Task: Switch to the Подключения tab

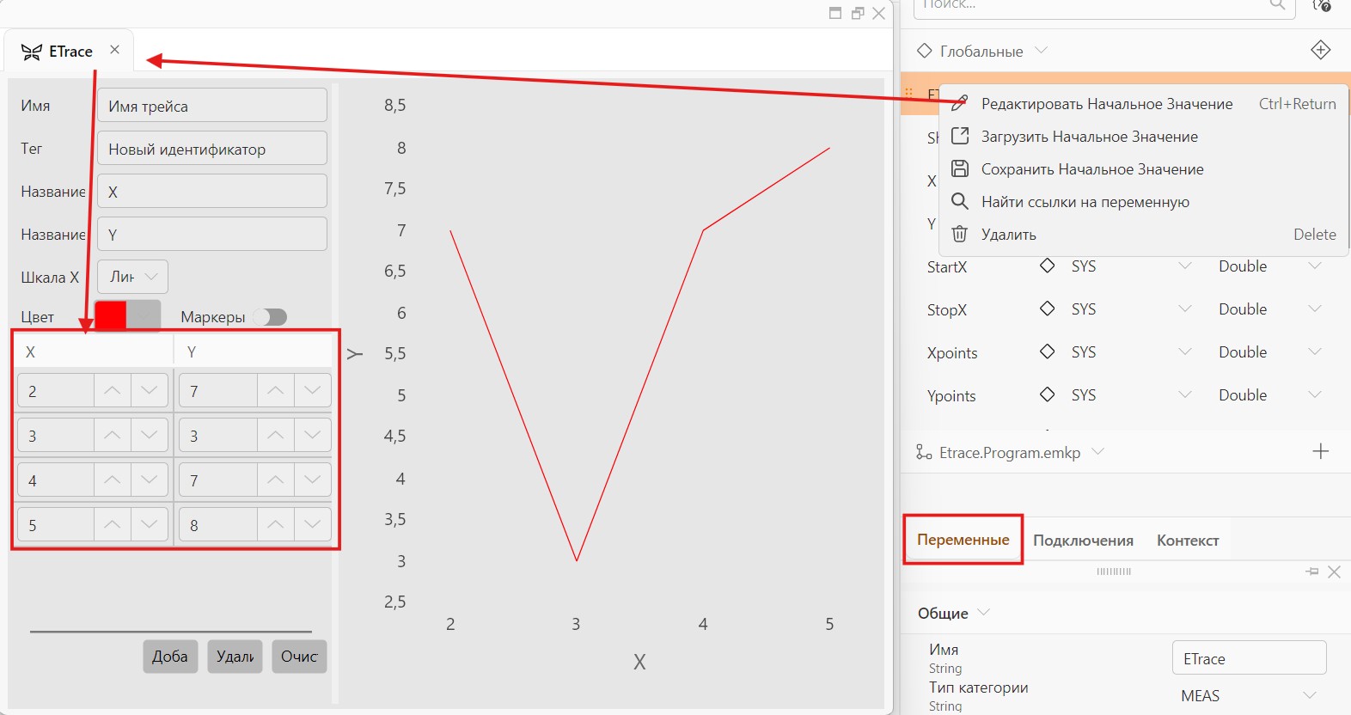Action: click(1083, 541)
